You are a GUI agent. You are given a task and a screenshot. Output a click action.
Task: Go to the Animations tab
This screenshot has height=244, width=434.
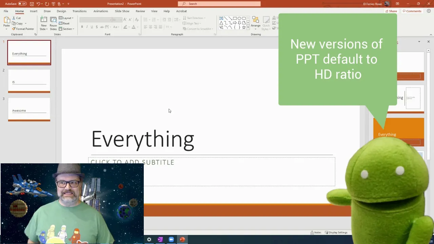click(101, 11)
